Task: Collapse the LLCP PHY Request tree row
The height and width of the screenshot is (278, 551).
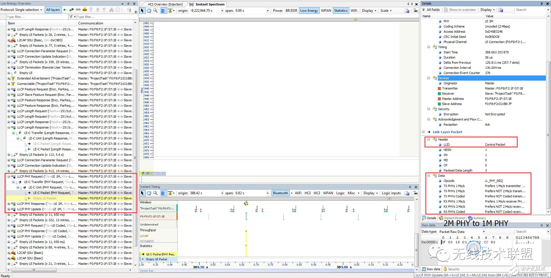Action: 9,176
